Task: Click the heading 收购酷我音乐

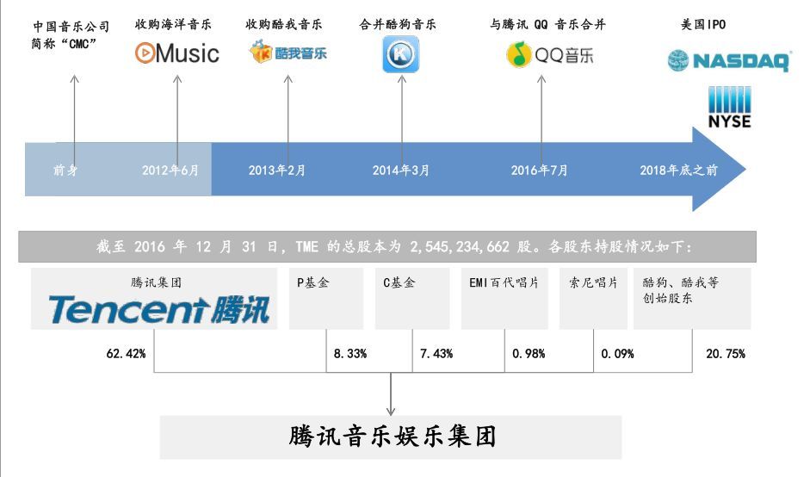Action: (x=283, y=24)
